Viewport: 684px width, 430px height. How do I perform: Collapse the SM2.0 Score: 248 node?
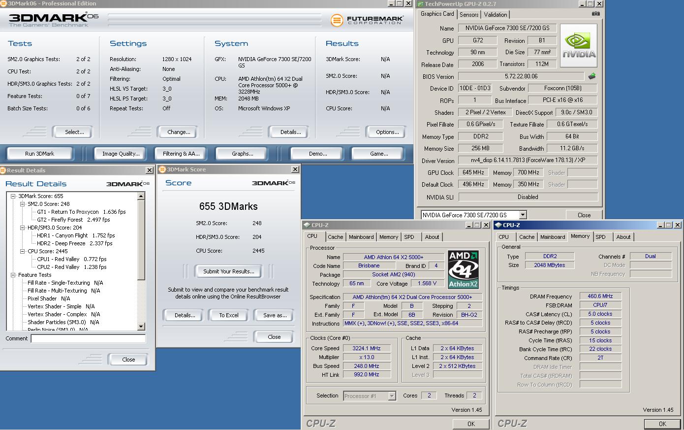(x=23, y=204)
